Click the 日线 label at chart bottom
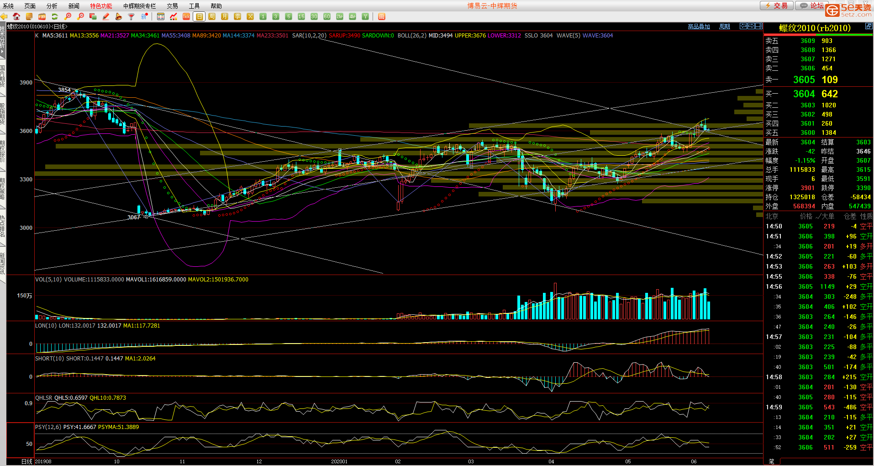Image resolution: width=874 pixels, height=466 pixels. point(27,461)
